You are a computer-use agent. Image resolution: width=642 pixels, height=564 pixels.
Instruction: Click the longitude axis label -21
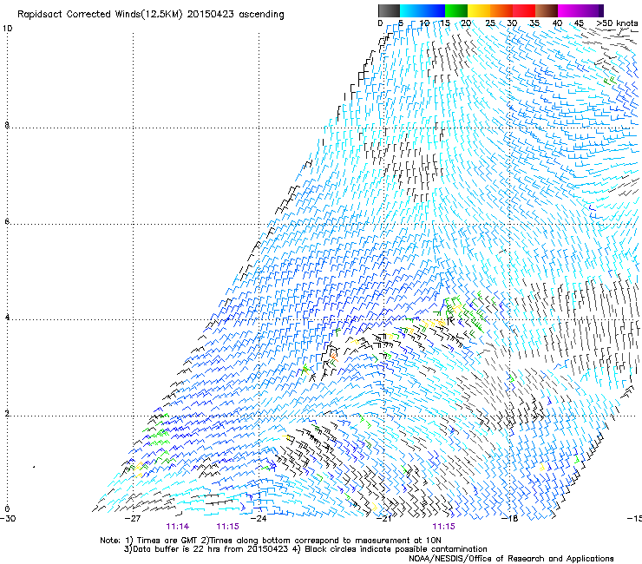point(384,519)
